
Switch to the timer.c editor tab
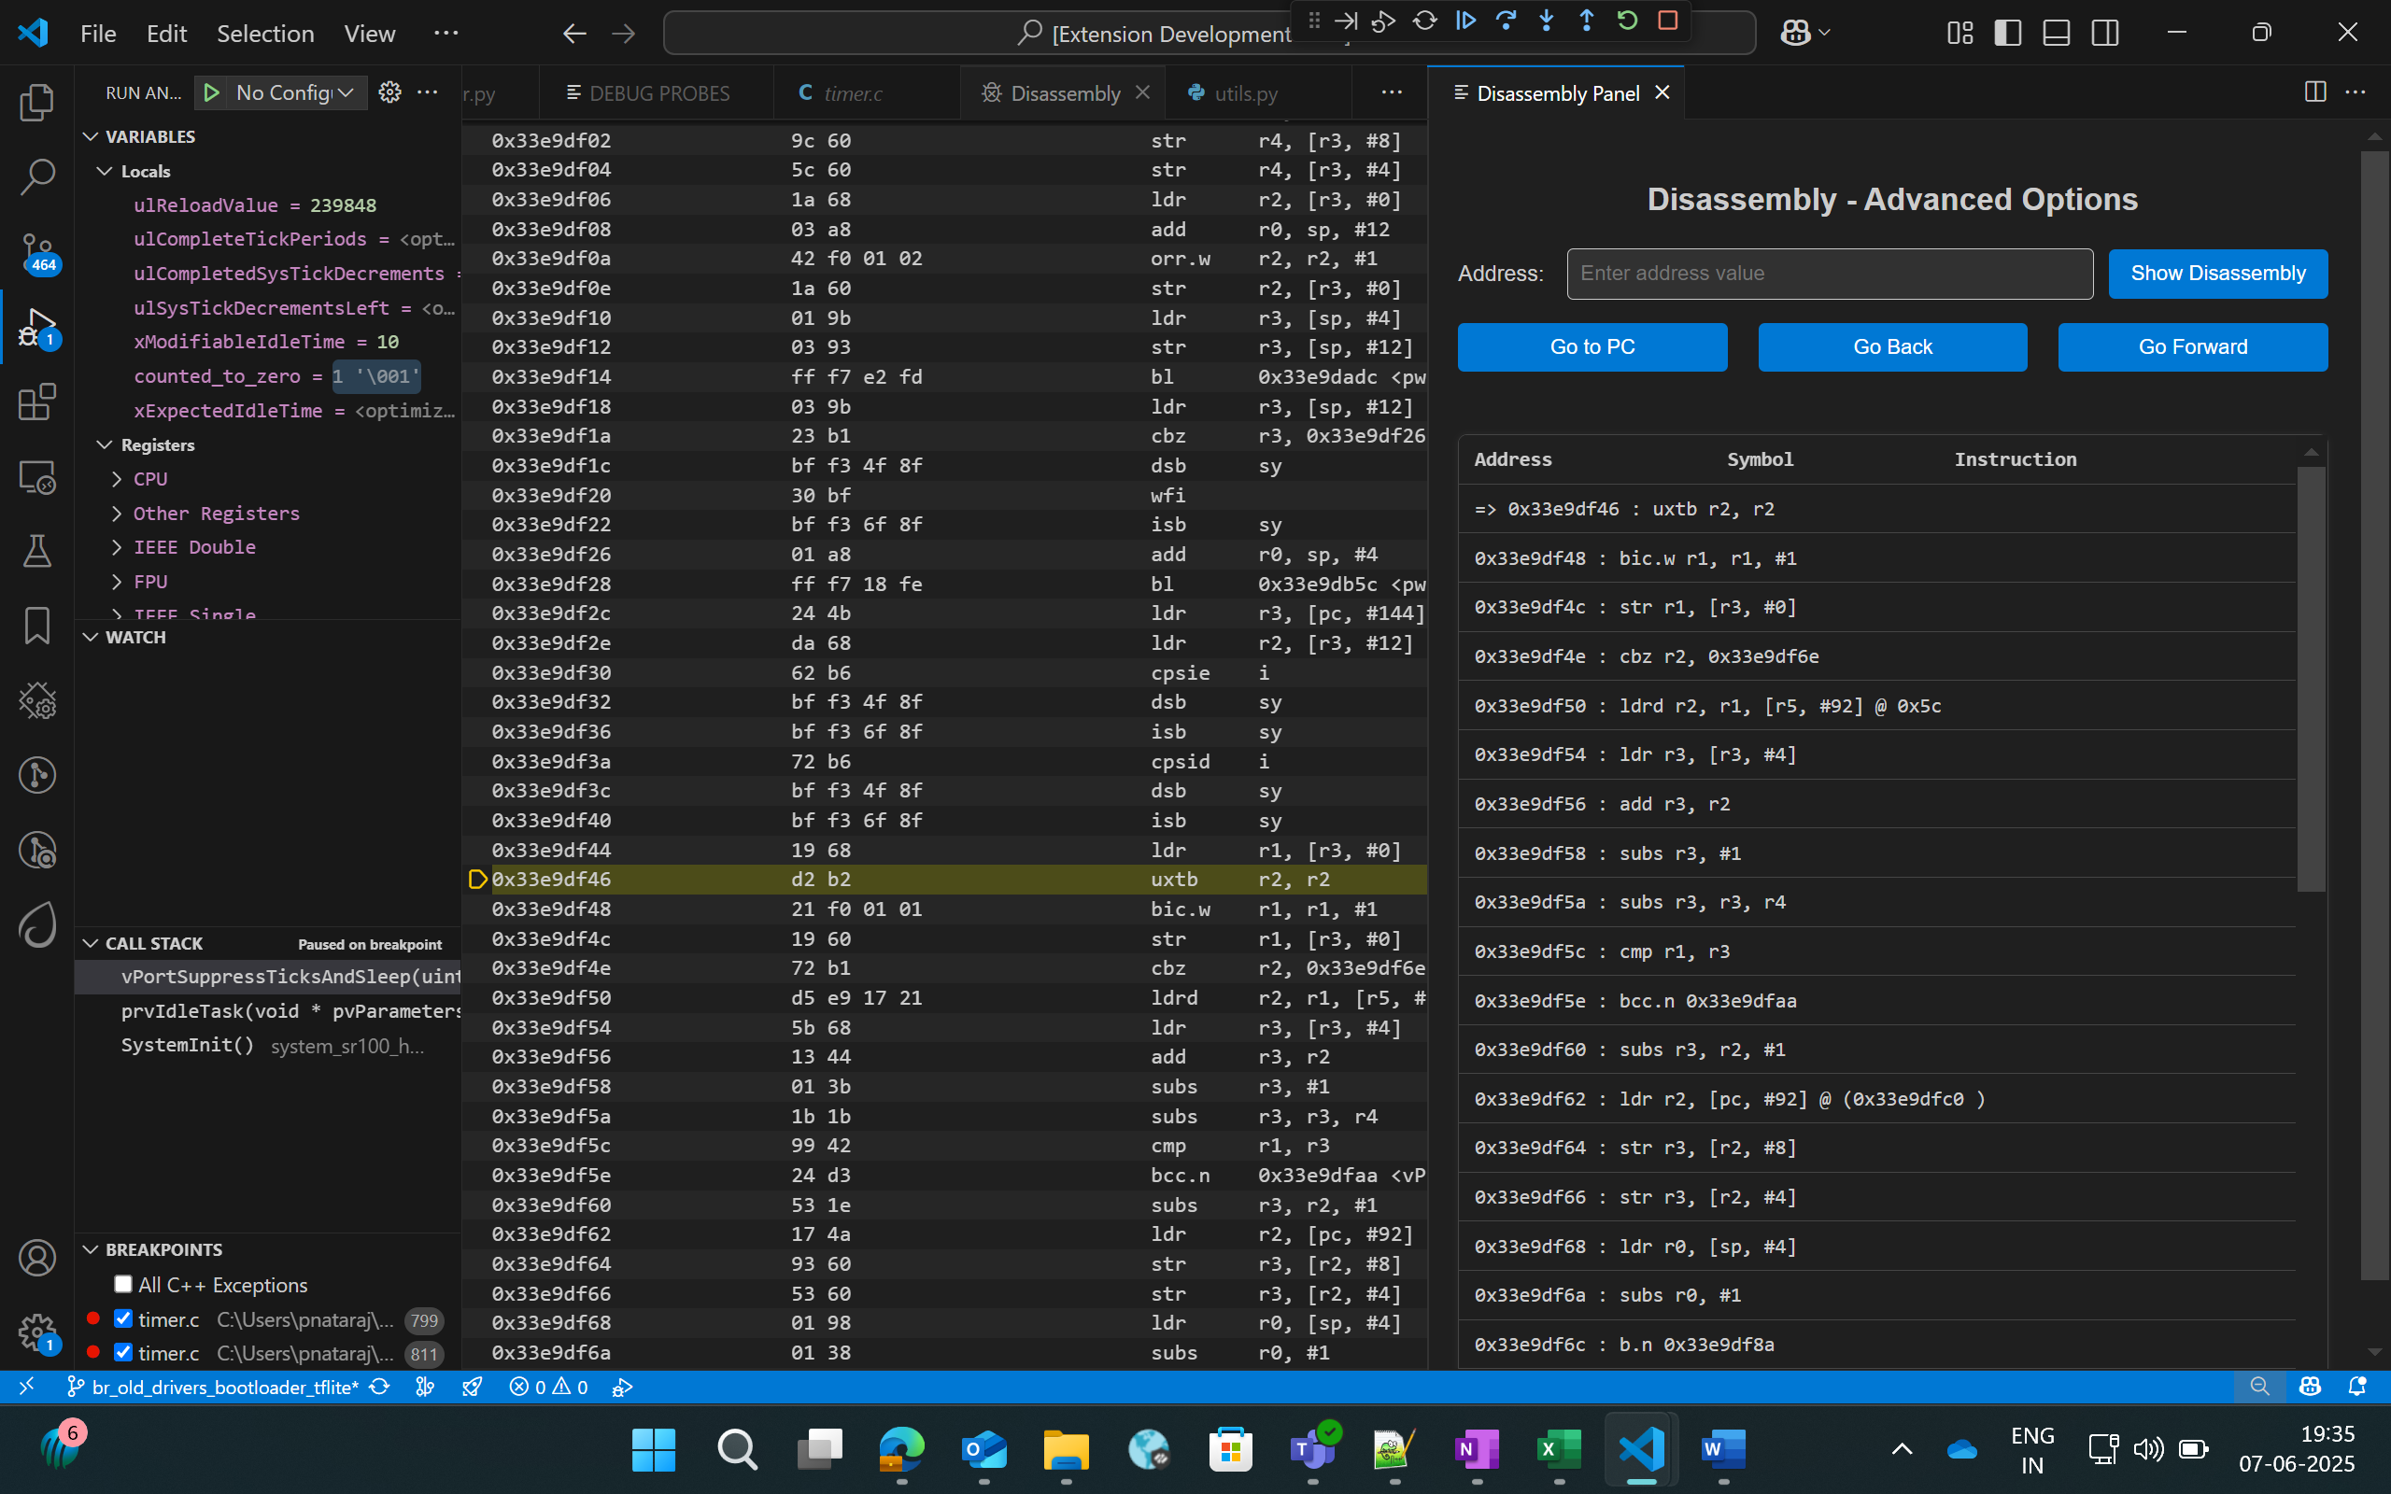pyautogui.click(x=852, y=92)
